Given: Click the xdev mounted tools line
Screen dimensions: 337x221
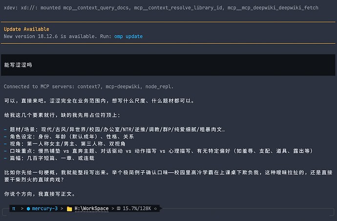Looking at the screenshot, I should (161, 8).
